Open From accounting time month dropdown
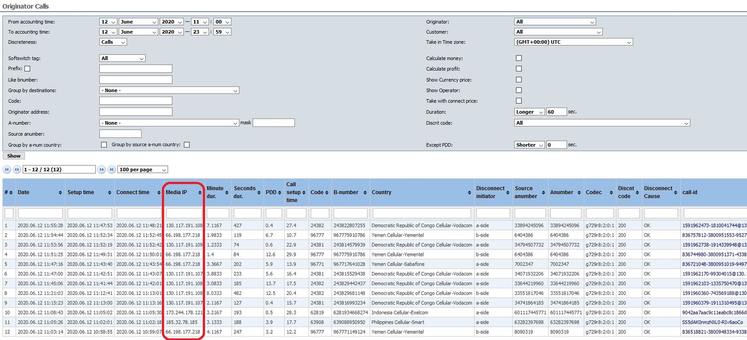Image resolution: width=747 pixels, height=340 pixels. (138, 22)
